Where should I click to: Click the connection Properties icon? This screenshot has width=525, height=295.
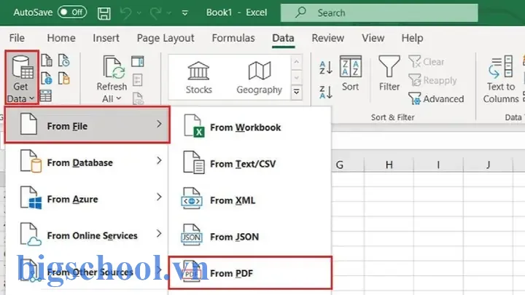click(x=138, y=80)
